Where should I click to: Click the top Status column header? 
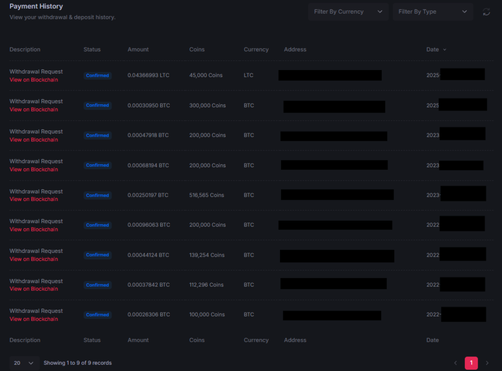92,49
